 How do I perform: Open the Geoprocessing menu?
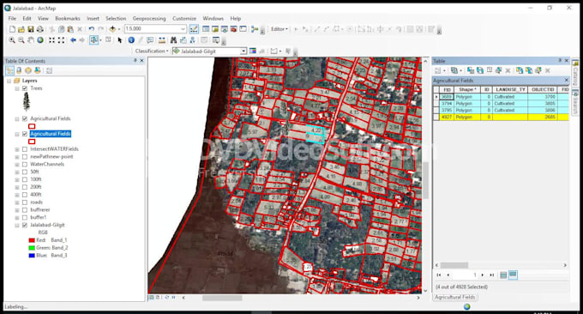[149, 18]
